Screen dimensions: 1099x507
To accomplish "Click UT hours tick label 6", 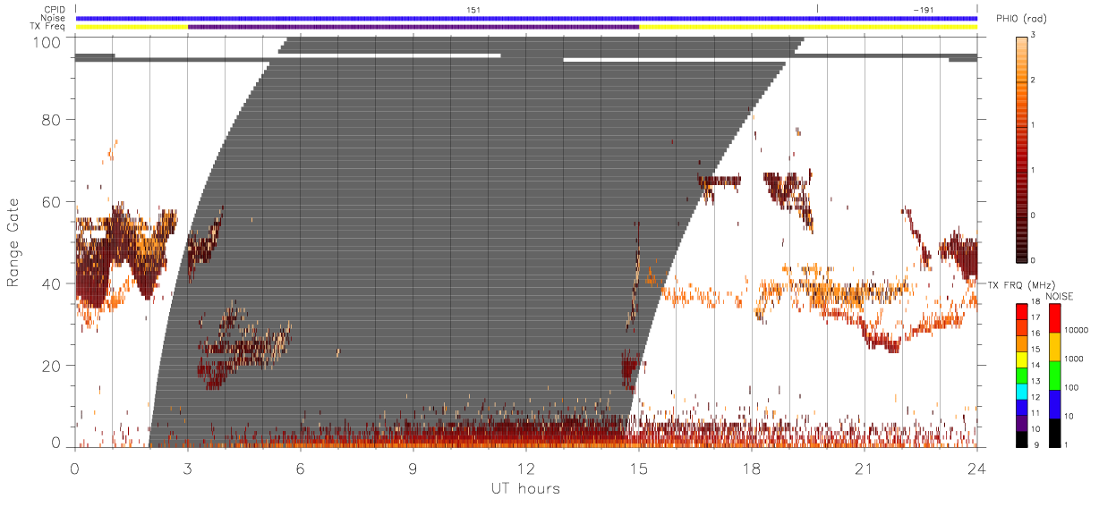I will point(301,468).
